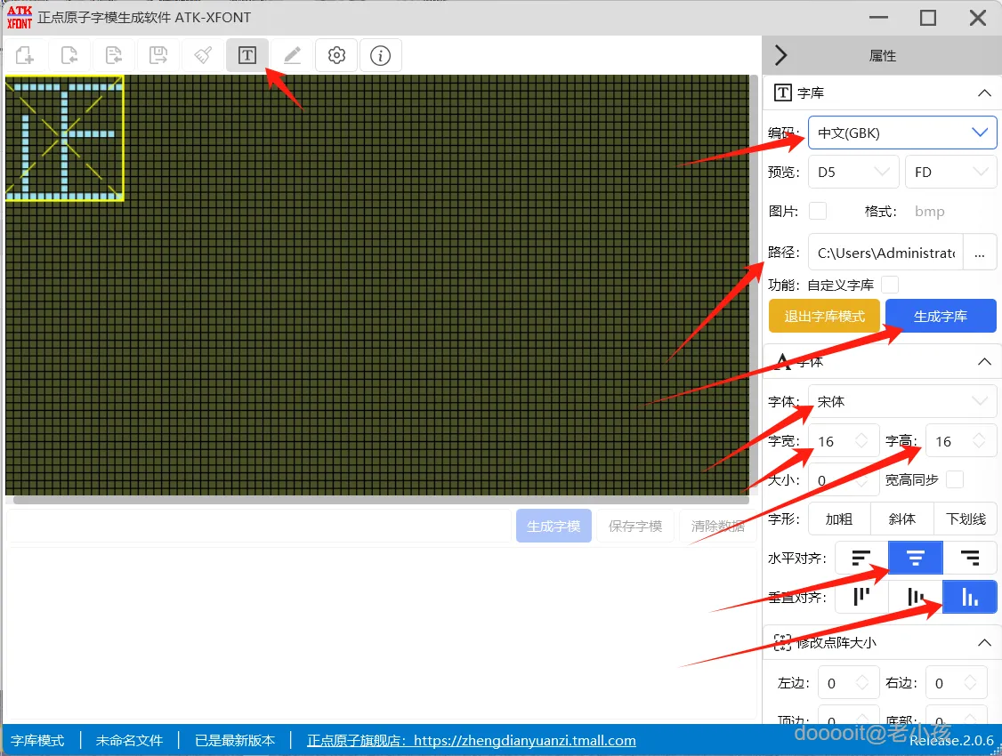Collapse the 修改点阵大小 section
The image size is (1002, 756).
pos(984,642)
